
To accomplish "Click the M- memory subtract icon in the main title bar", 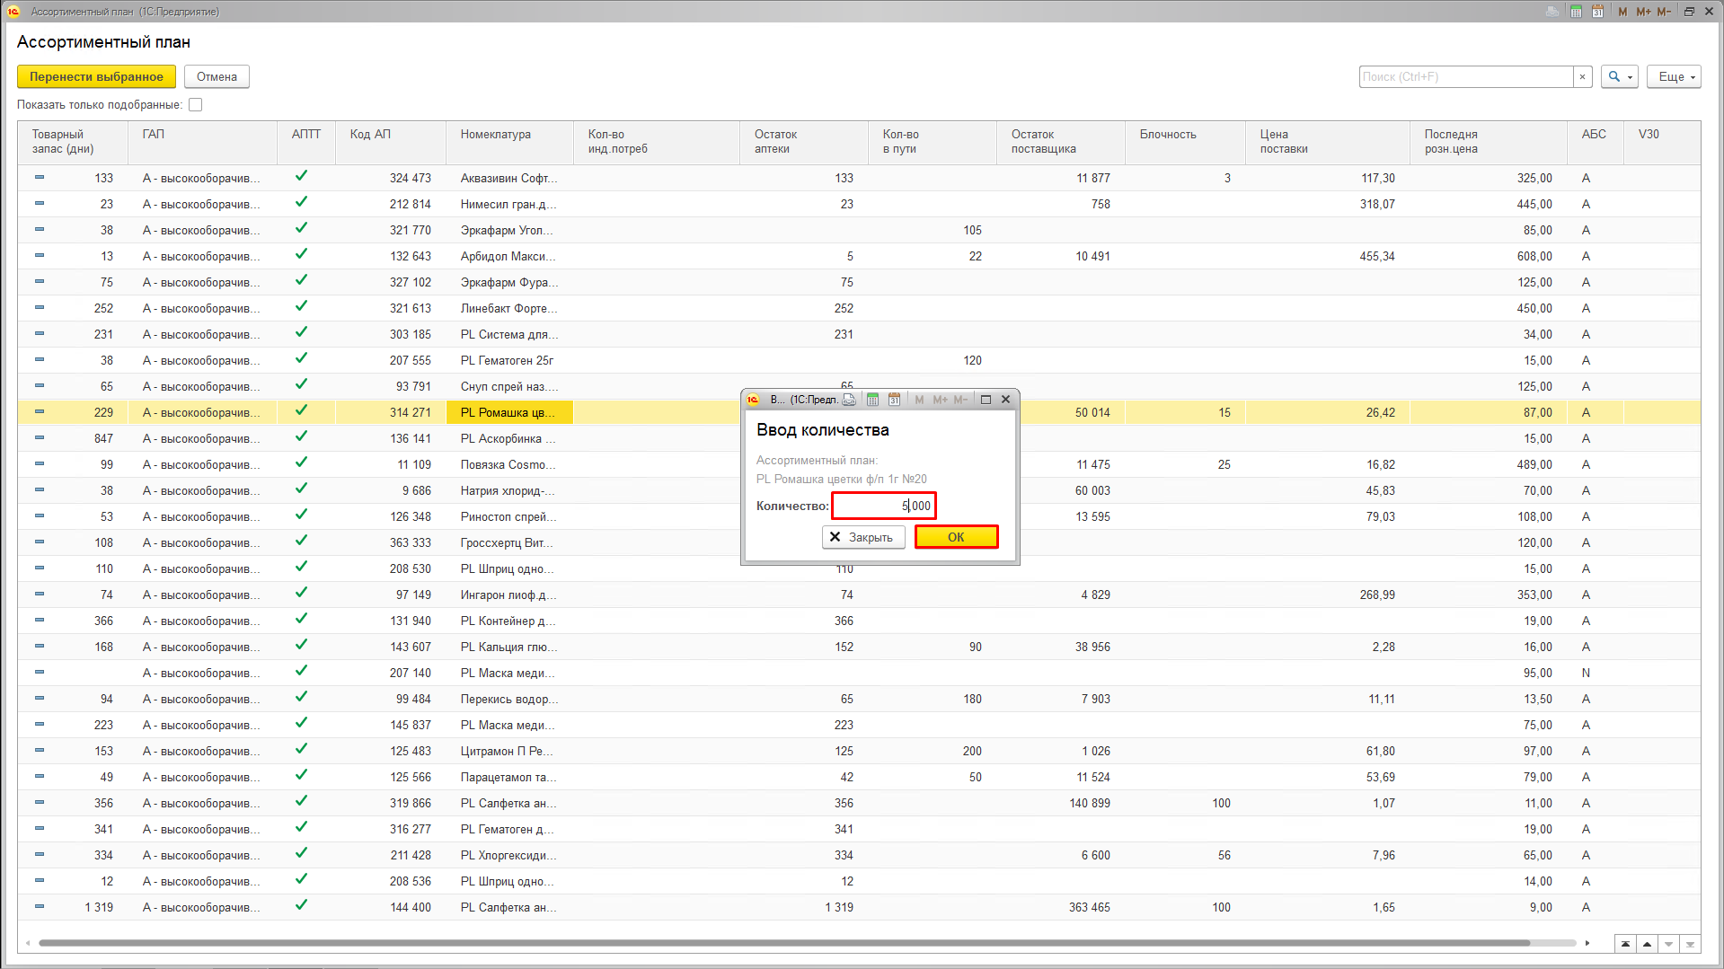I will pos(1664,12).
